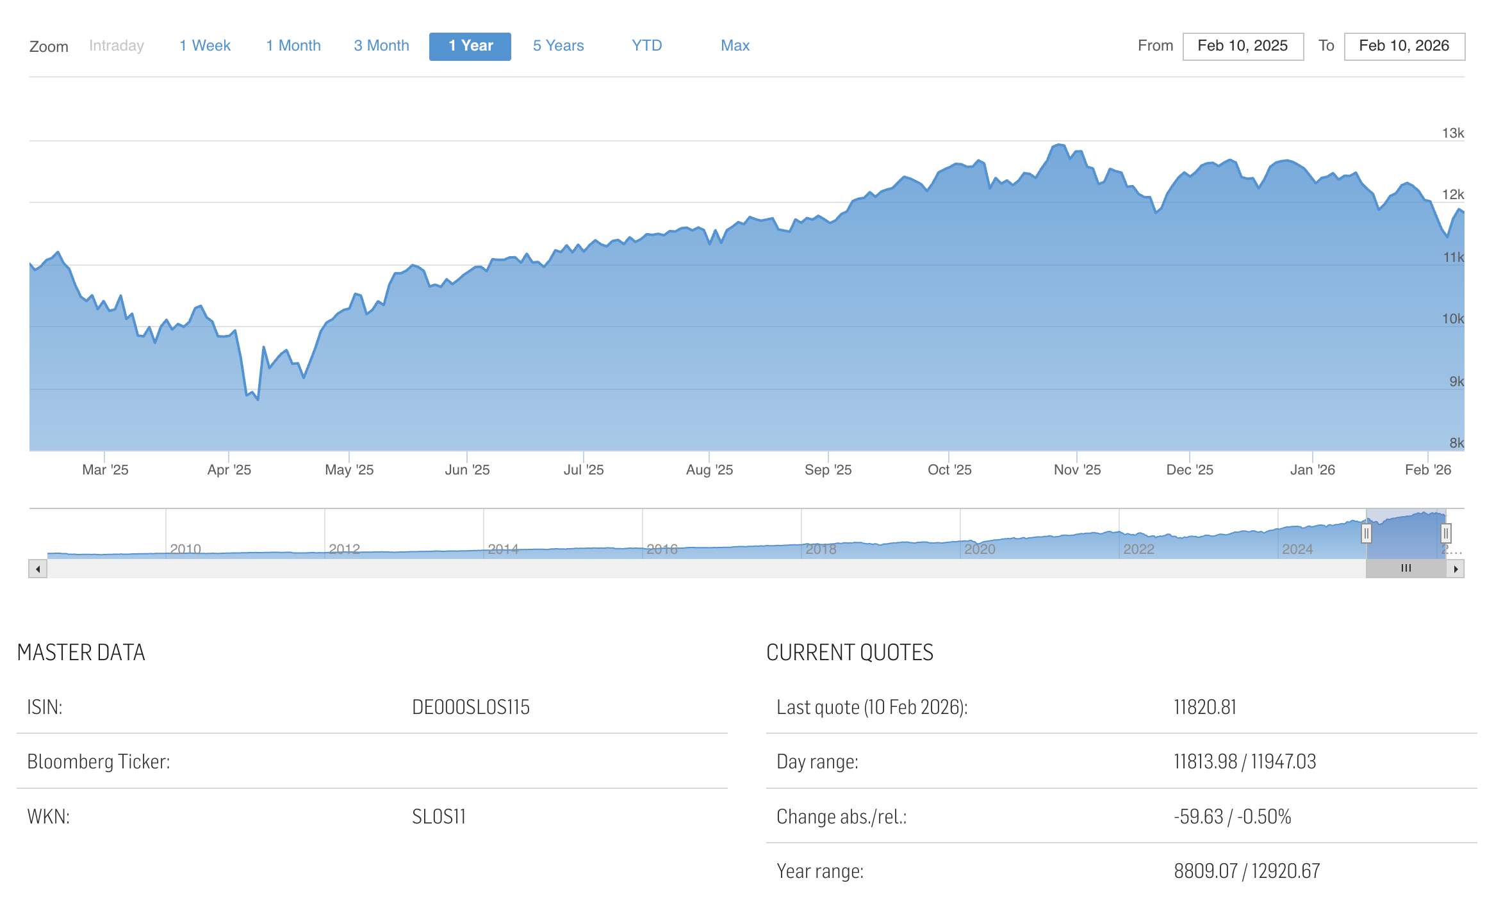This screenshot has height=908, width=1494.
Task: Click the active 1 Year zoom button
Action: click(x=470, y=46)
